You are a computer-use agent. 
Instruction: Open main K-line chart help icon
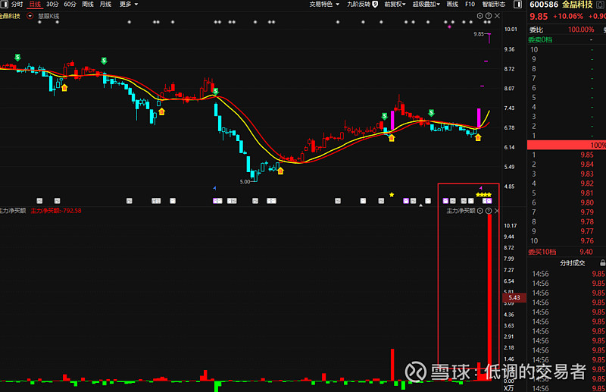pyautogui.click(x=489, y=16)
